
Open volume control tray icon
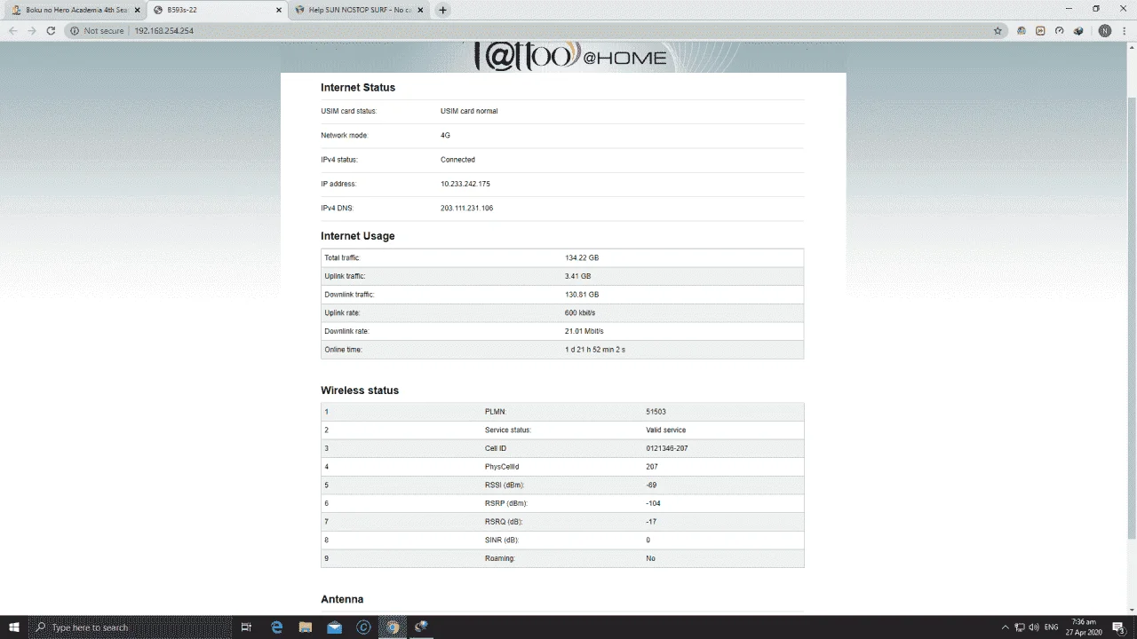click(x=1034, y=627)
